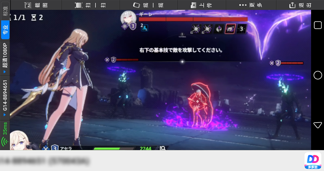
Task: Click the magnifier inspect icon near 2744
Action: coord(163,148)
